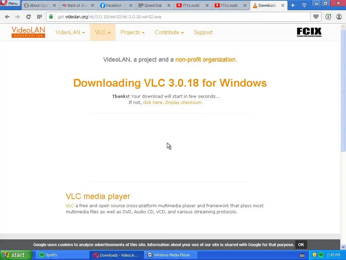Open Speed Dial grid icon in toolbar
Image resolution: width=346 pixels, height=260 pixels.
point(39,17)
